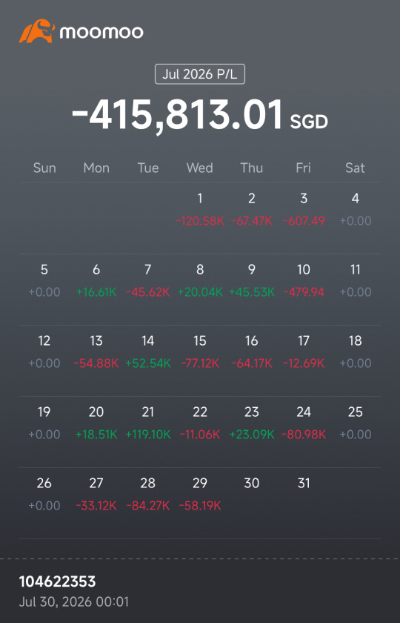The height and width of the screenshot is (623, 400).
Task: Open July 29 entry showing -58.19K
Action: click(x=200, y=494)
